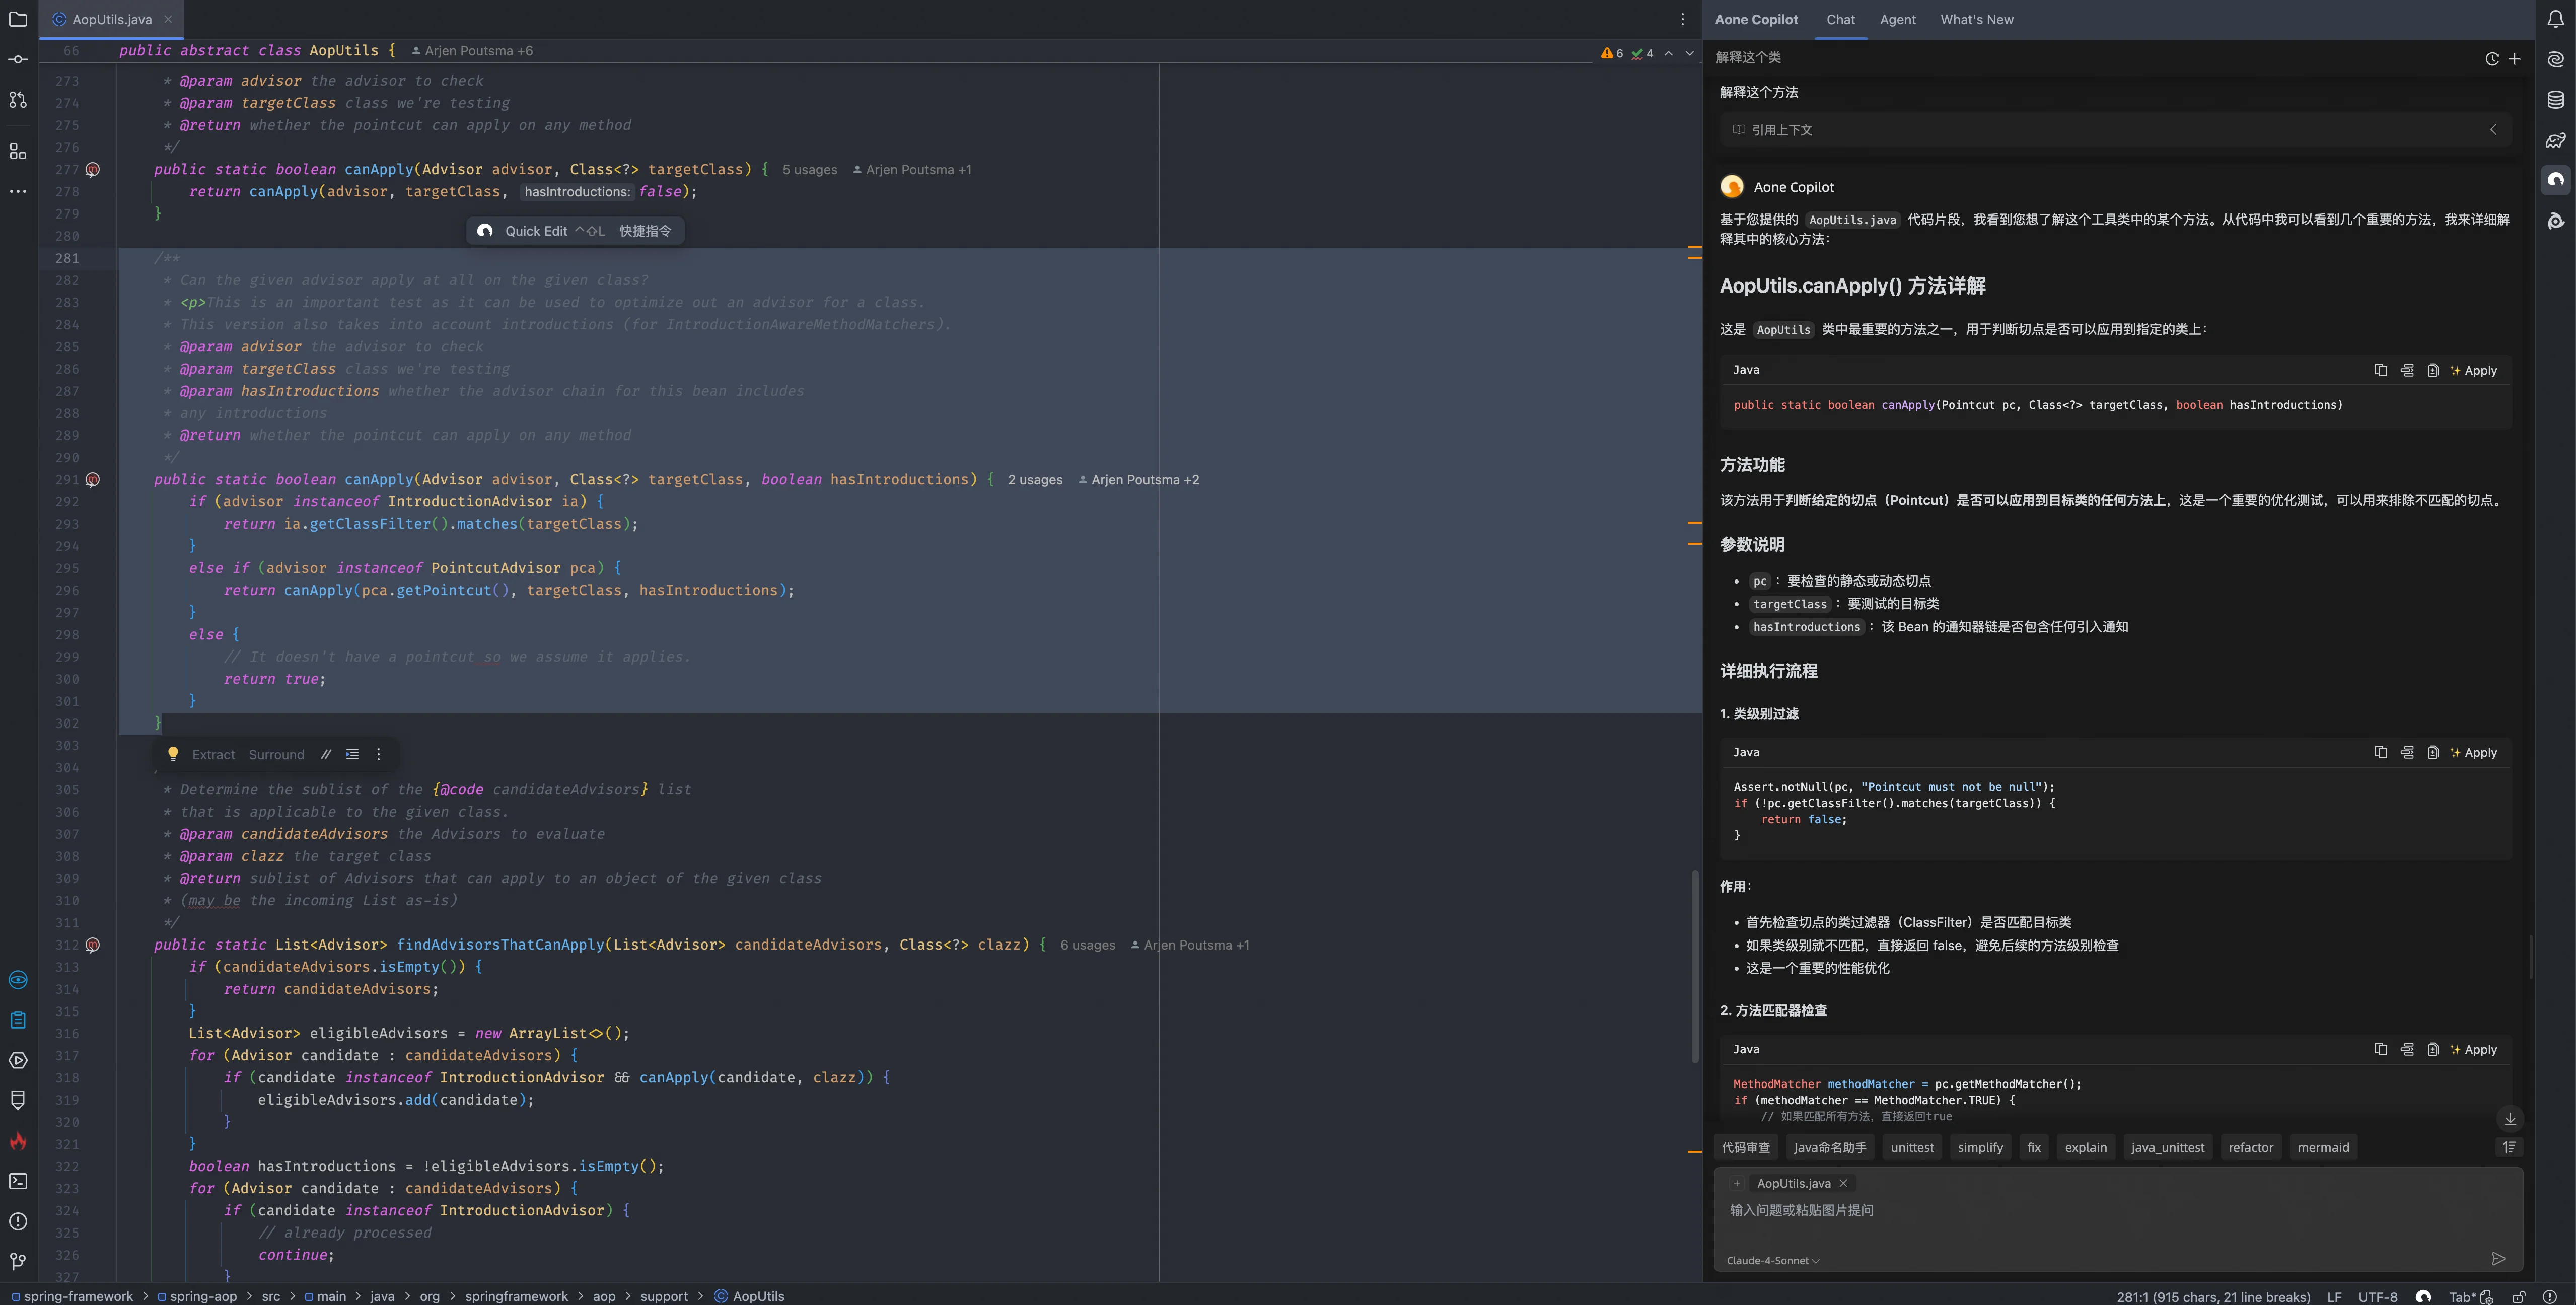Click Extract in the floating toolbar
Viewport: 2576px width, 1305px height.
[213, 755]
